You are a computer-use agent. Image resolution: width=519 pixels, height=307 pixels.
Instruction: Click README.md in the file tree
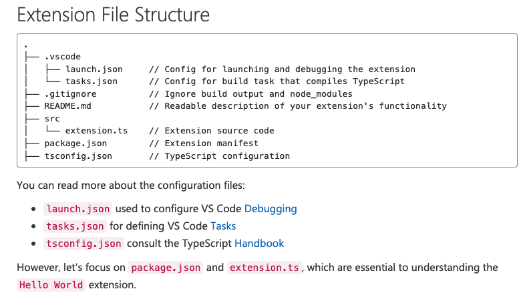pos(67,105)
